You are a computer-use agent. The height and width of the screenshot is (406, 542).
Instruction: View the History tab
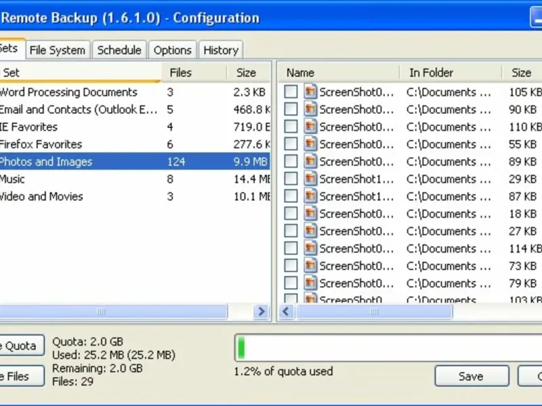(221, 50)
